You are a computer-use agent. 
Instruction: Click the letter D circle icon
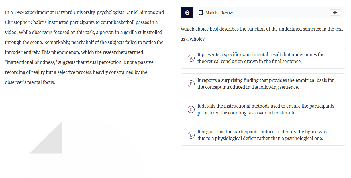click(x=192, y=135)
